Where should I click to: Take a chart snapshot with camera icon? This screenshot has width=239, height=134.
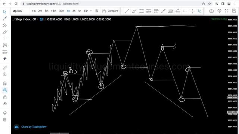(x=211, y=11)
